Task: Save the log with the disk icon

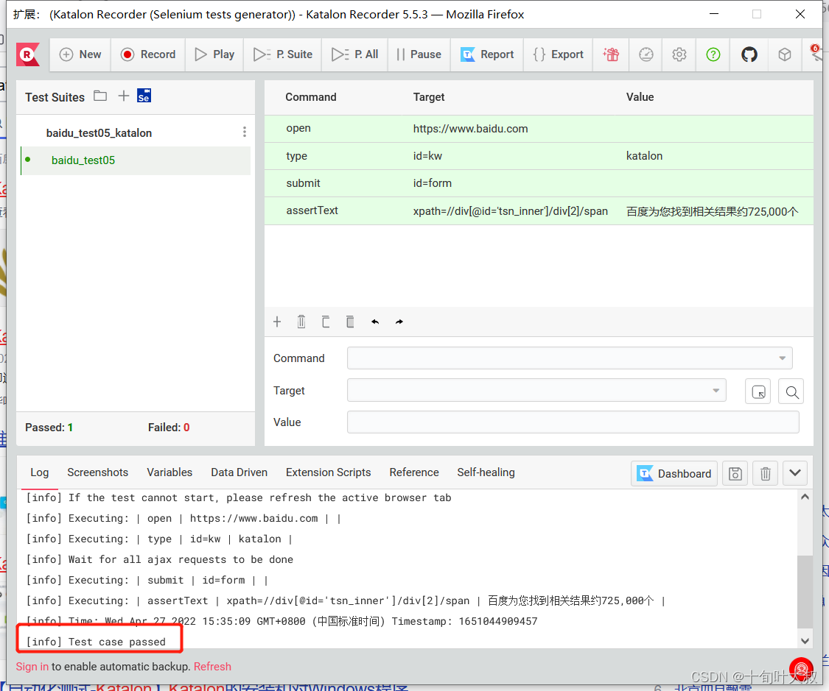Action: [735, 473]
